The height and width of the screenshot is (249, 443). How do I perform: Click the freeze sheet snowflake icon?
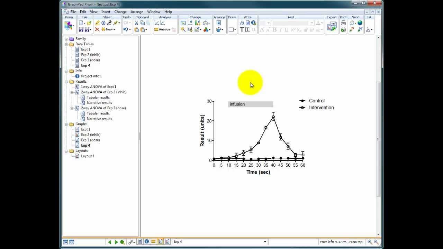[x=103, y=23]
